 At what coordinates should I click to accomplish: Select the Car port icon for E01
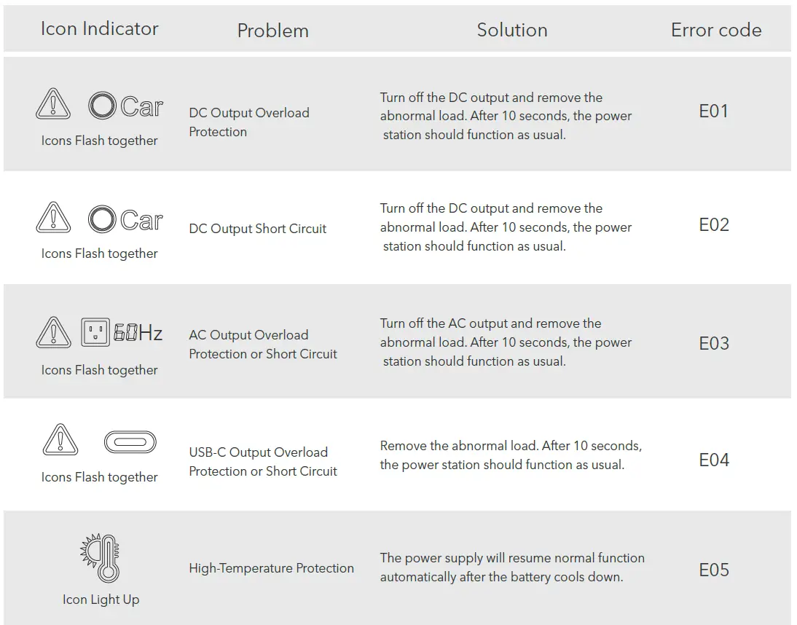[x=125, y=106]
